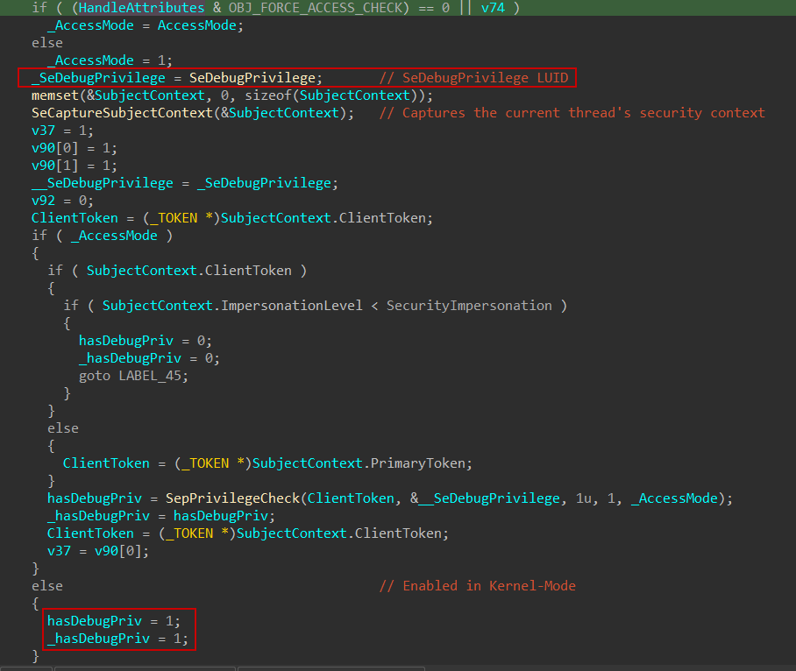Click the line '_hasDebugPriv = 1;'
Image resolution: width=796 pixels, height=671 pixels.
point(117,638)
